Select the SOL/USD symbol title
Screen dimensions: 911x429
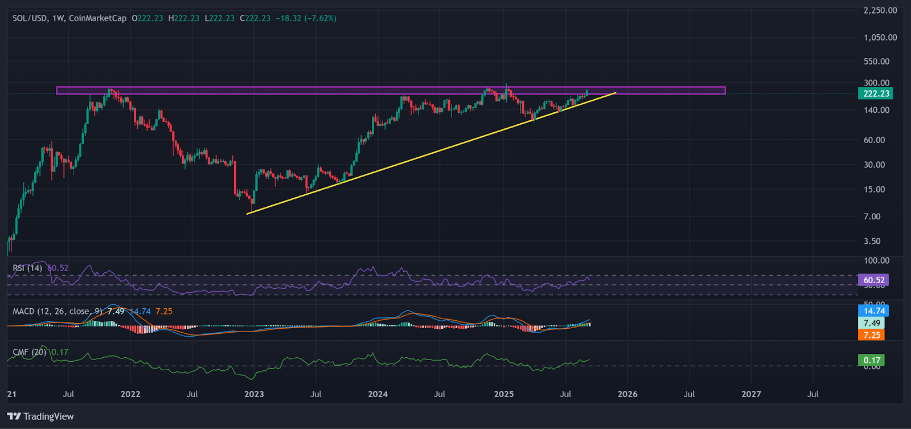pyautogui.click(x=30, y=18)
